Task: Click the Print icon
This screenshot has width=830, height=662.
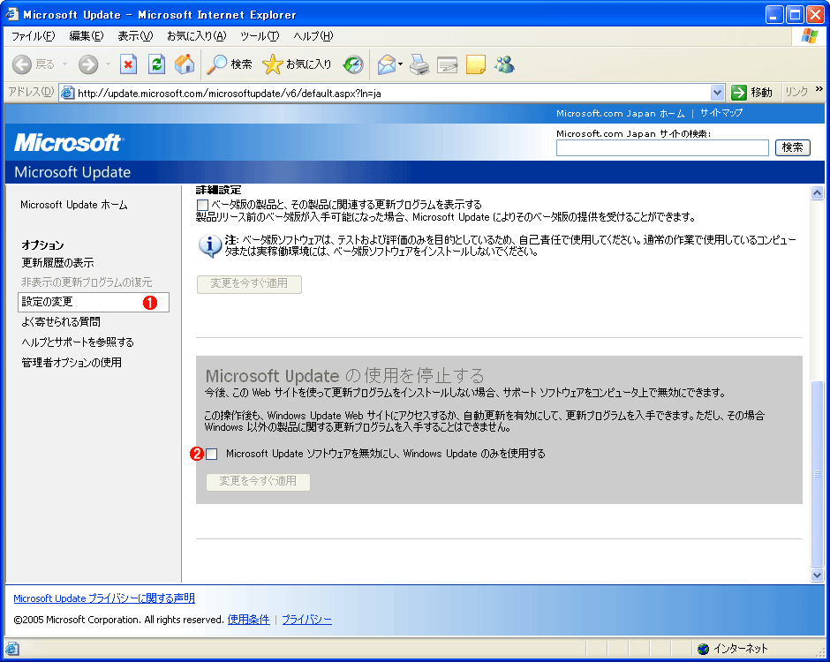Action: coord(419,64)
